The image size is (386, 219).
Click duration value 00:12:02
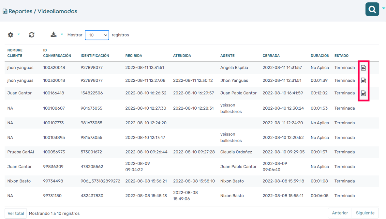(319, 93)
